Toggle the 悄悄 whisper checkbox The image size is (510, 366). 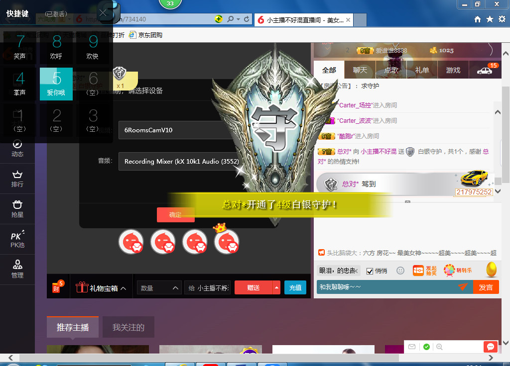point(370,271)
